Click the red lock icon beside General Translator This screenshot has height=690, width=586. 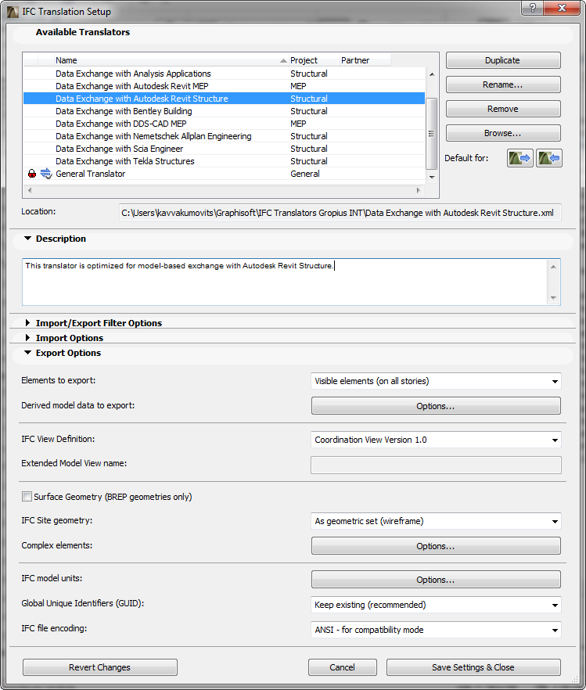[31, 174]
